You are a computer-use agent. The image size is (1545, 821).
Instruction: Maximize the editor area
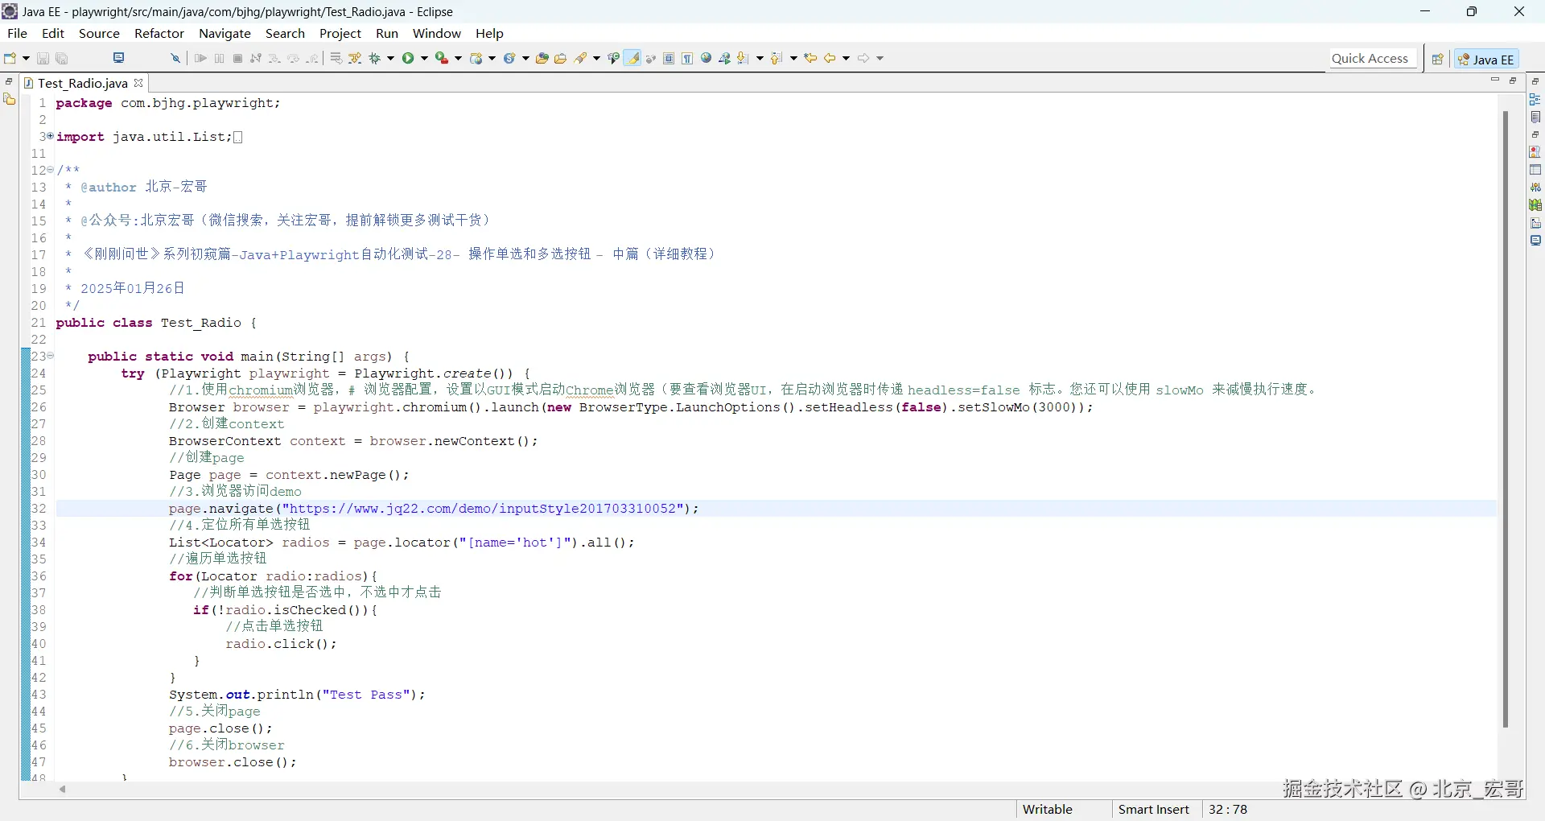(1513, 80)
